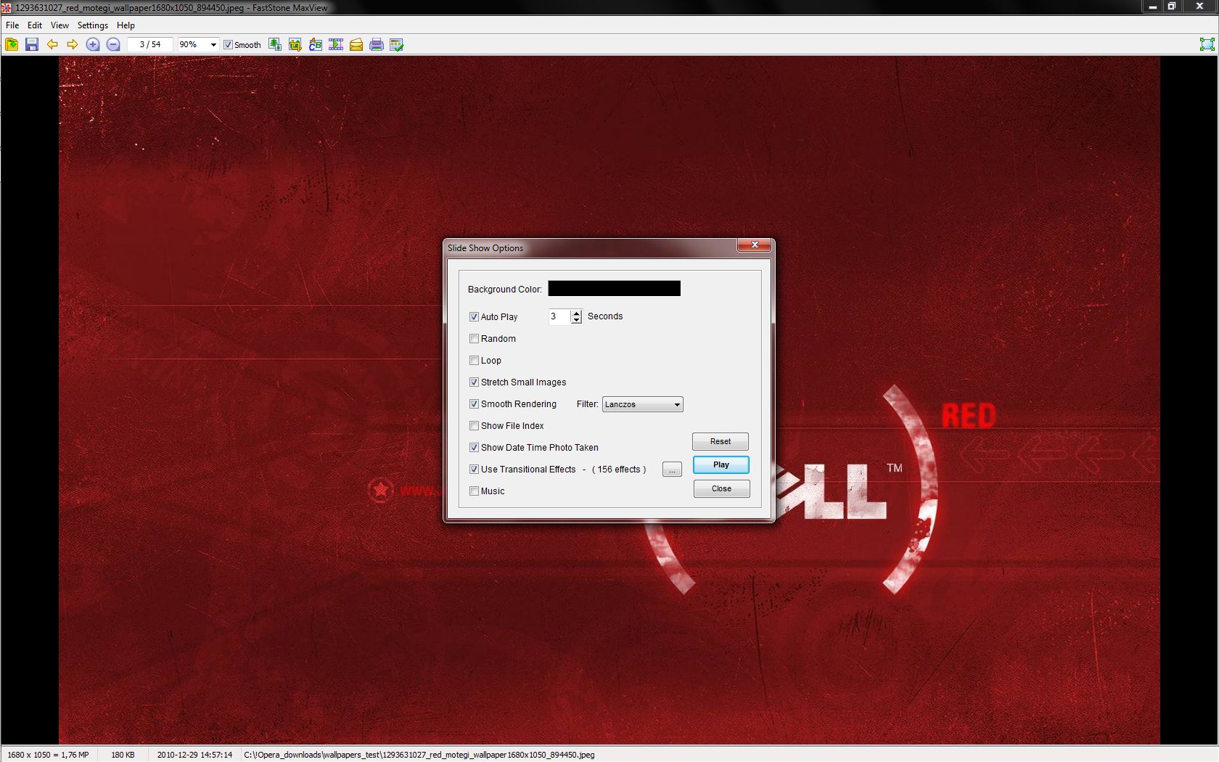
Task: Click the "( 156 effects )" label
Action: coord(619,470)
